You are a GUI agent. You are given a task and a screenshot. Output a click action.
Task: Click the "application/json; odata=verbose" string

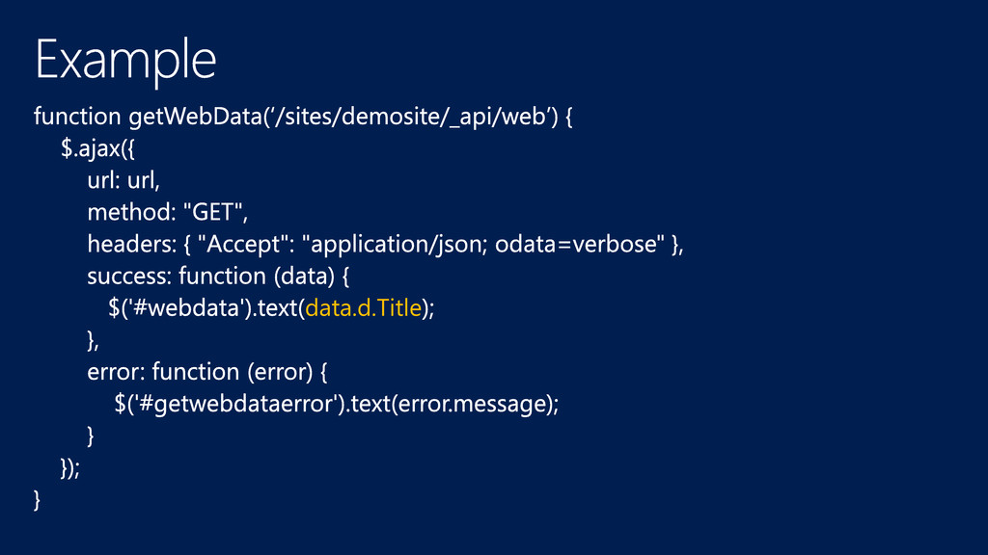click(x=489, y=245)
